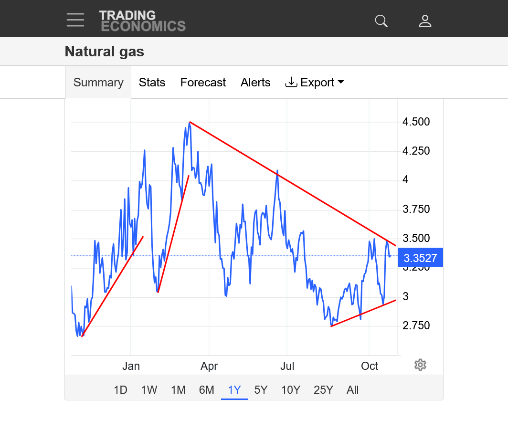Display All available history
The image size is (508, 430).
353,390
